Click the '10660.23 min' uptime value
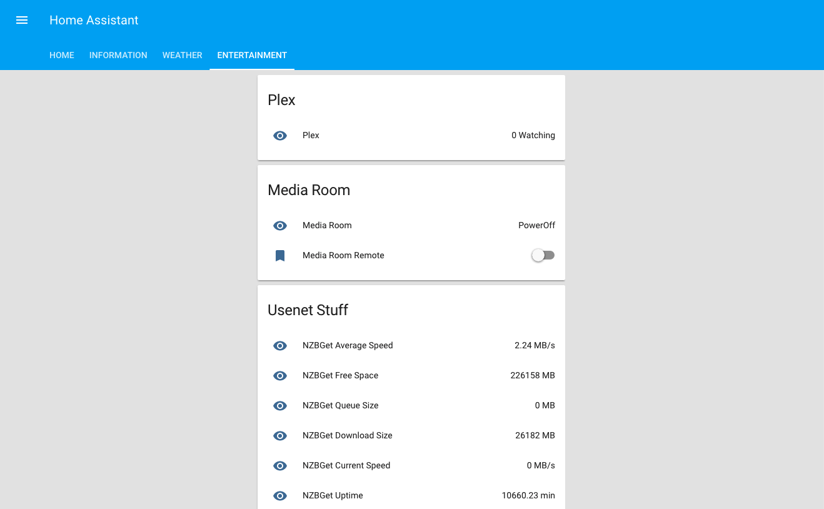Viewport: 824px width, 509px height. [x=528, y=495]
